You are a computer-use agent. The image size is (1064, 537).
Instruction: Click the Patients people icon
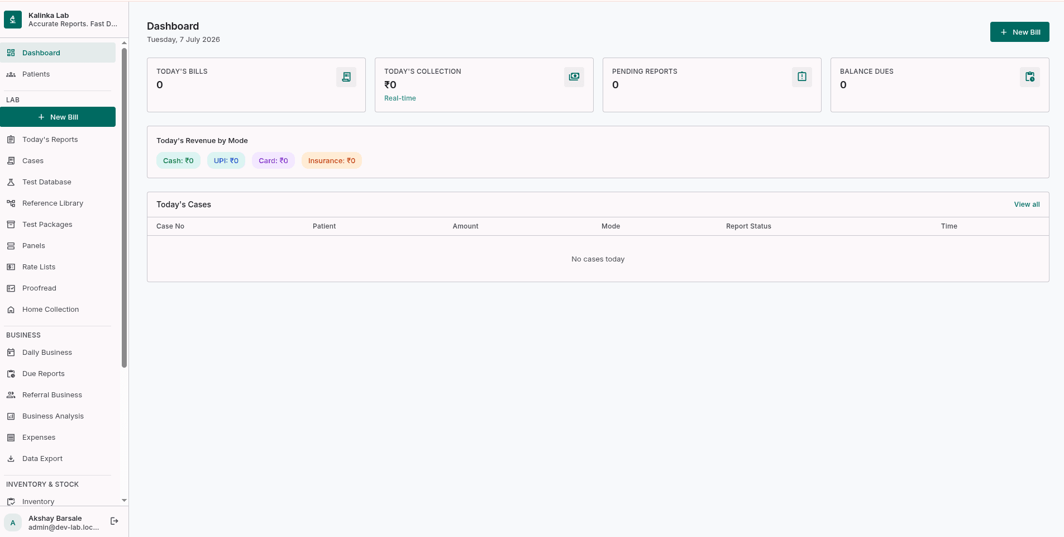click(x=11, y=74)
